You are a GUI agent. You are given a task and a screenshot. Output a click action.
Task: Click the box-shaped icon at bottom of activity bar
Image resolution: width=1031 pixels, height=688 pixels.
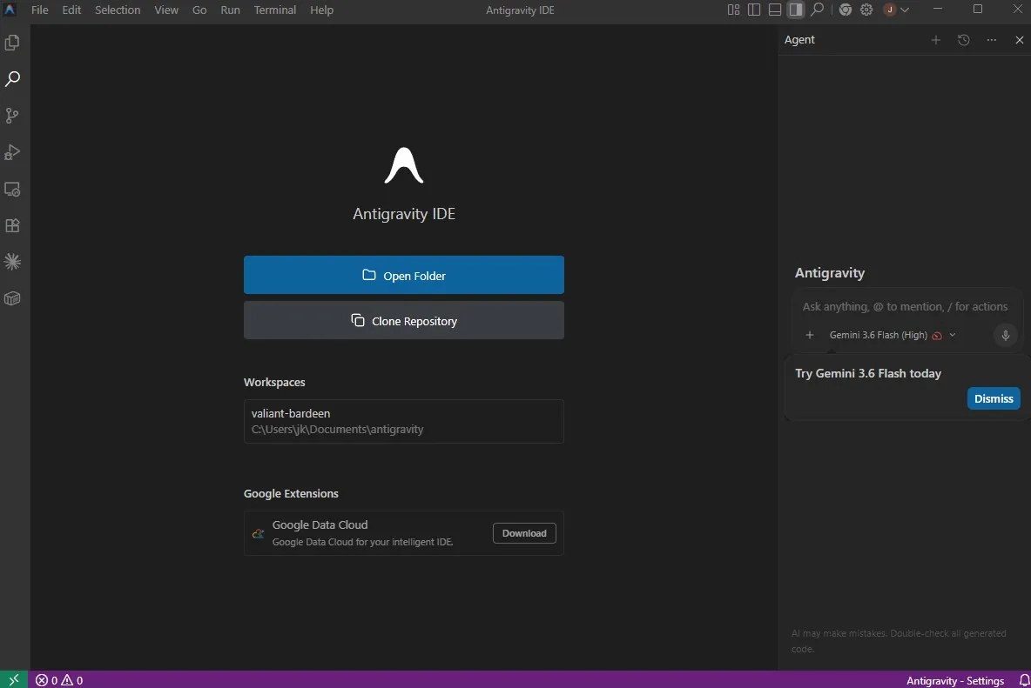coord(12,298)
